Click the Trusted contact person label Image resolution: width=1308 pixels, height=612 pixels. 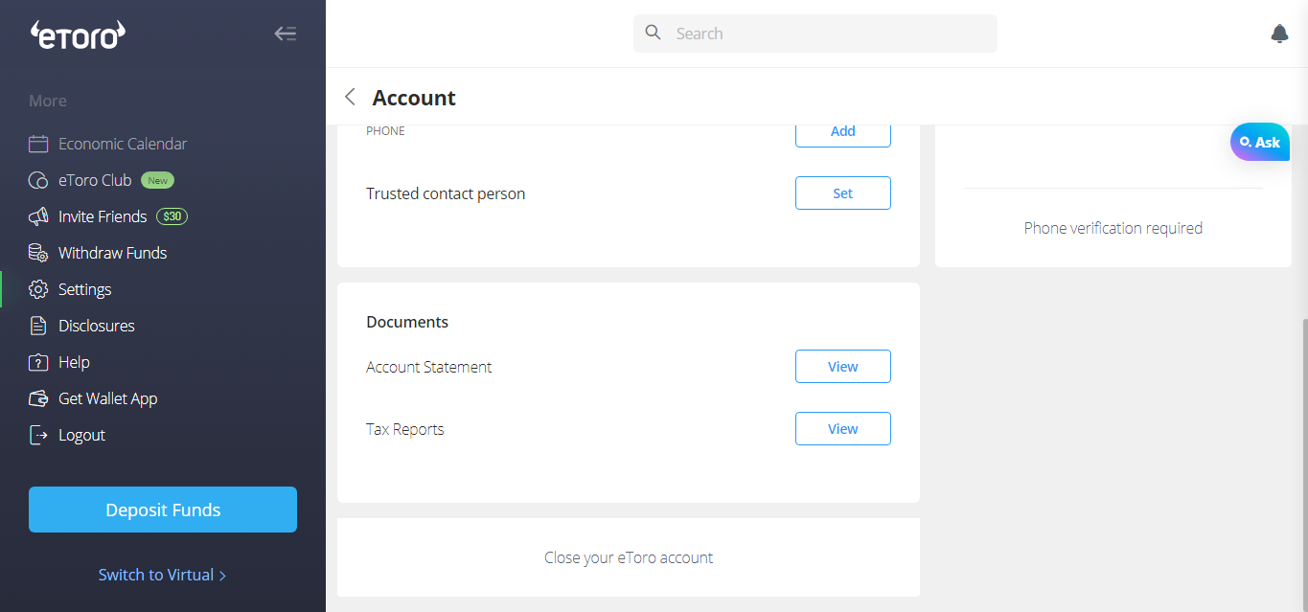[x=446, y=193]
